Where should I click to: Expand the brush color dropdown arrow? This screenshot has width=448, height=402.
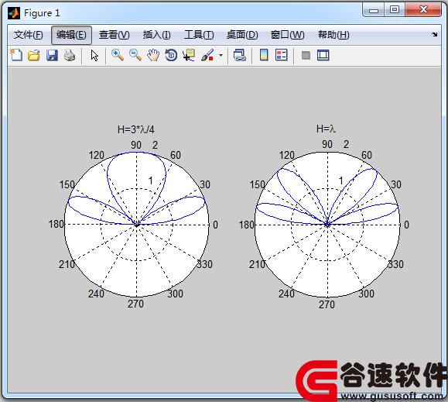(221, 56)
